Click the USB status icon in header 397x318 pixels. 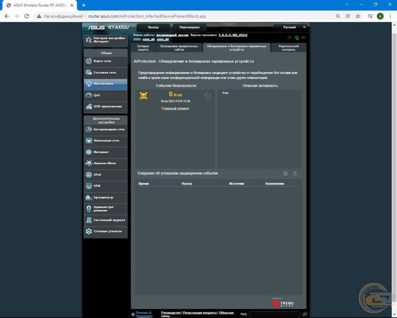pos(304,38)
